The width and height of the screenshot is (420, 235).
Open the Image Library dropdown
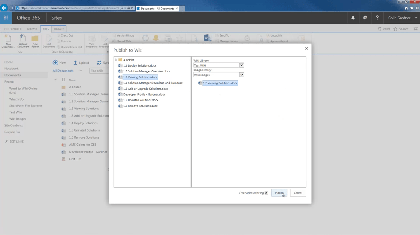(242, 75)
